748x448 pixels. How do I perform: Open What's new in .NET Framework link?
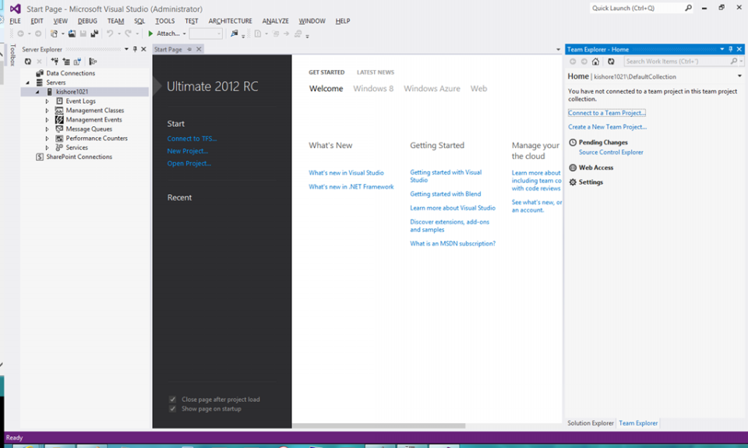coord(351,187)
